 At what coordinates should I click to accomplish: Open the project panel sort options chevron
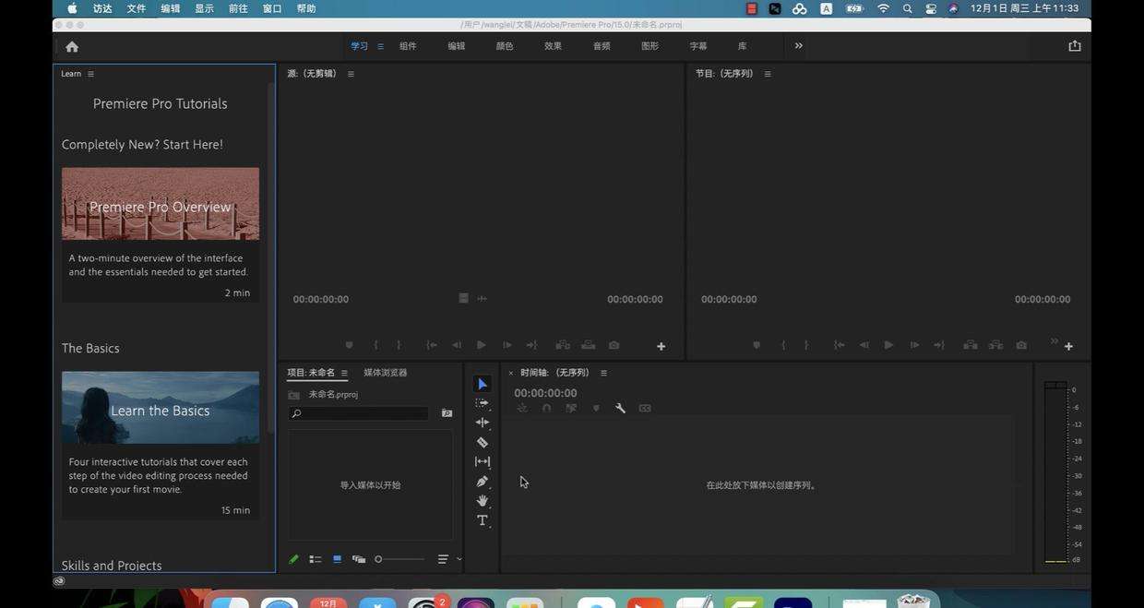pos(459,558)
